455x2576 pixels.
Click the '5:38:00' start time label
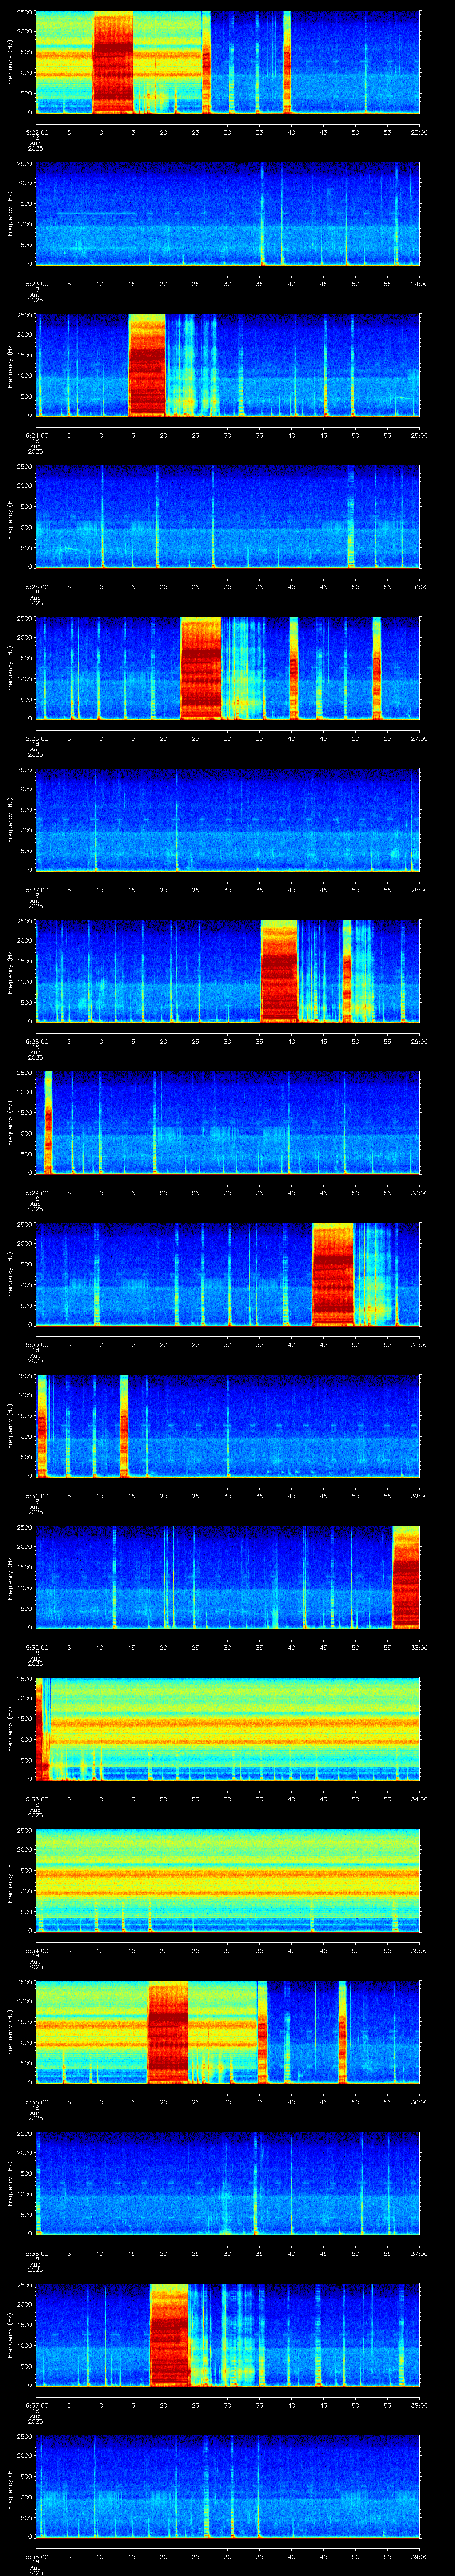tap(36, 2556)
